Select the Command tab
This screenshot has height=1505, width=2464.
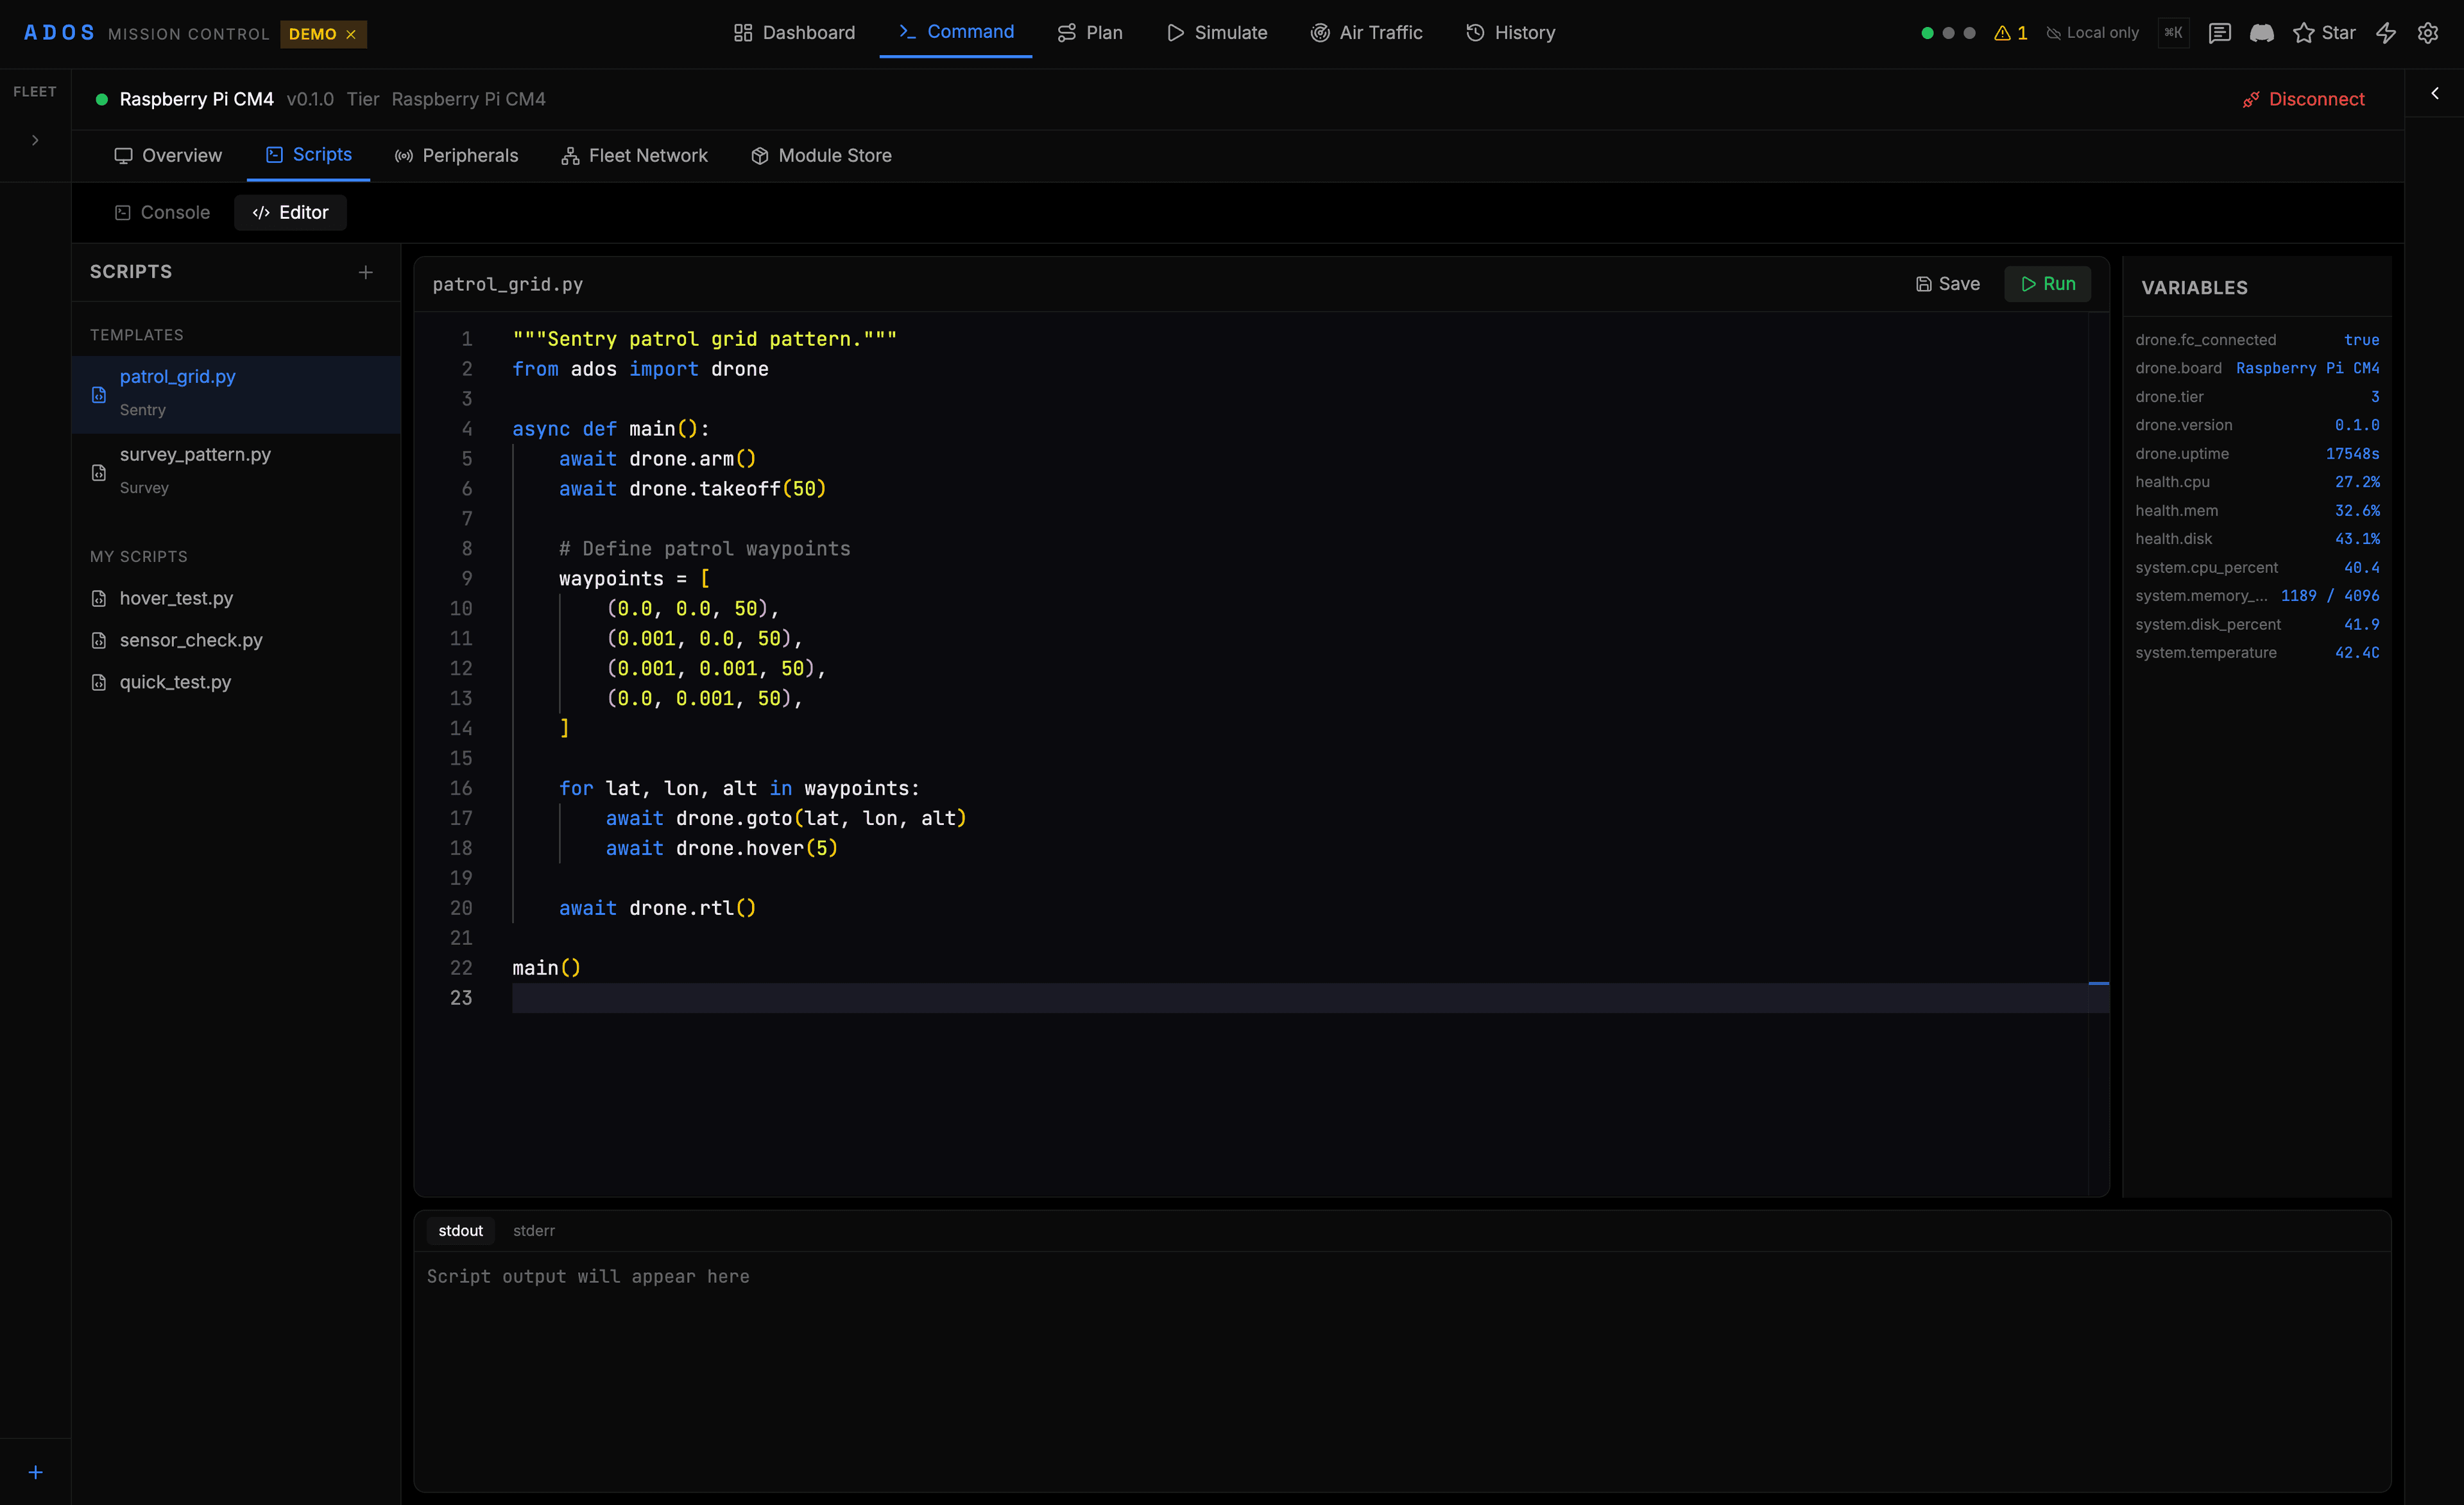pos(956,32)
